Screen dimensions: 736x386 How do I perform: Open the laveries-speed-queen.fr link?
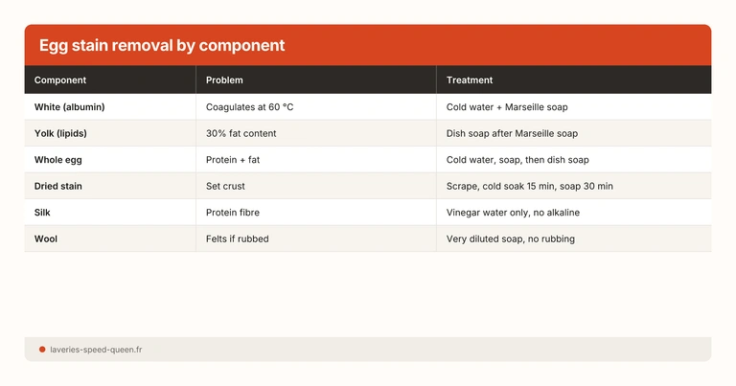coord(98,350)
